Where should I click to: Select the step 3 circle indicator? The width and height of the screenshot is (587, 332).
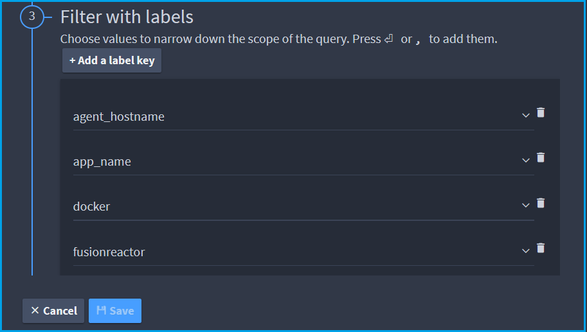pos(32,17)
